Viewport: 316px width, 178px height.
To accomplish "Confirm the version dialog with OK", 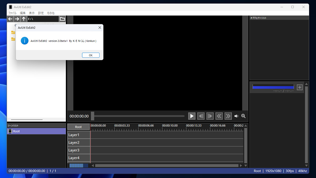I will (x=91, y=55).
